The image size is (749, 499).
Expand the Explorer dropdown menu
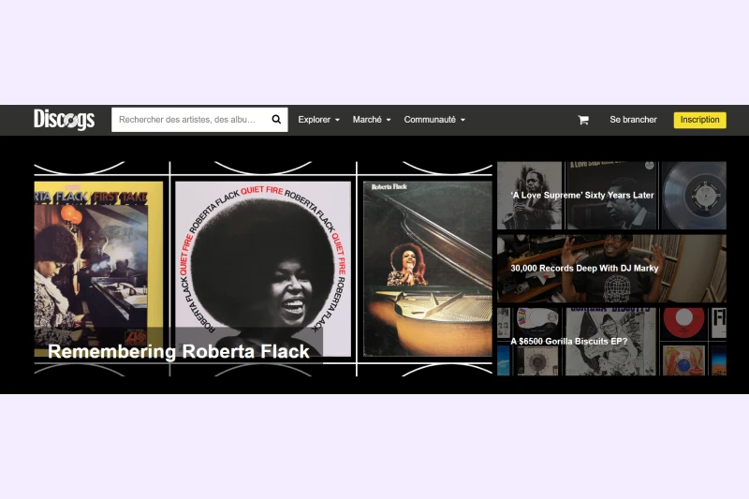pos(318,120)
